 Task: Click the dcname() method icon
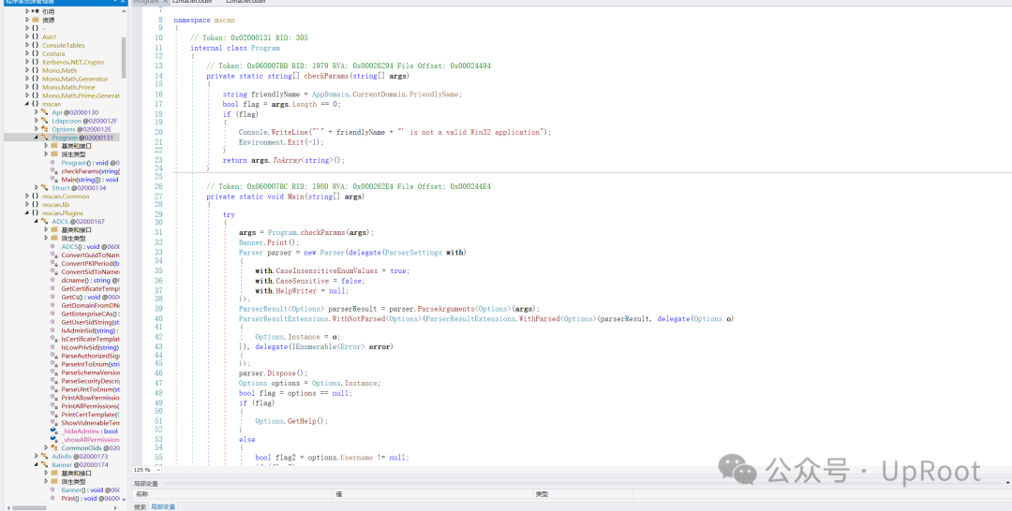(x=54, y=280)
